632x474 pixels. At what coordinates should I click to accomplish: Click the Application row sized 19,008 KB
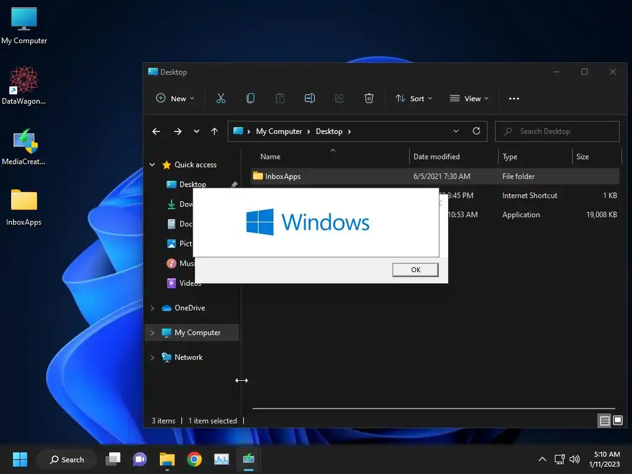[534, 215]
